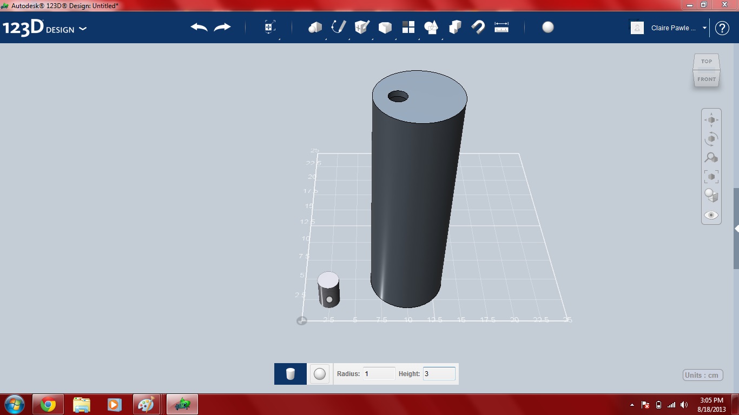Expand the Grouping flyout arrow
This screenshot has height=415, width=739.
[442, 39]
